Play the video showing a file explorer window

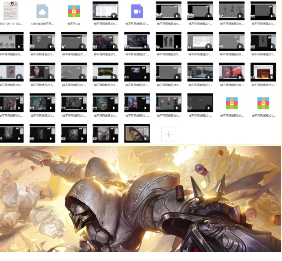click(x=106, y=11)
